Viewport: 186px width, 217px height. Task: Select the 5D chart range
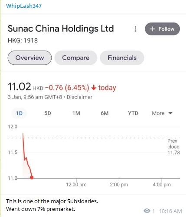(x=48, y=113)
